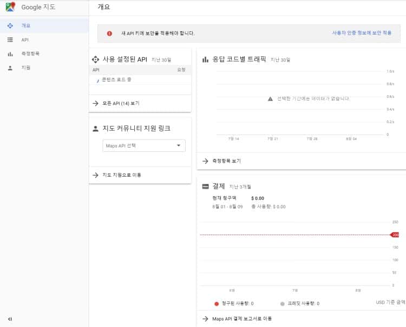Image resolution: width=406 pixels, height=327 pixels.
Task: Collapse the sidebar with bottom-left arrow
Action: coord(10,319)
